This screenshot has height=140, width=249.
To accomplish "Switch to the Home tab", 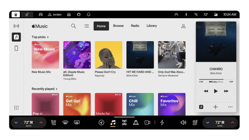I will 101,26.
